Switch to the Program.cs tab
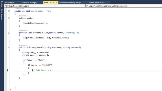 click(x=9, y=3)
